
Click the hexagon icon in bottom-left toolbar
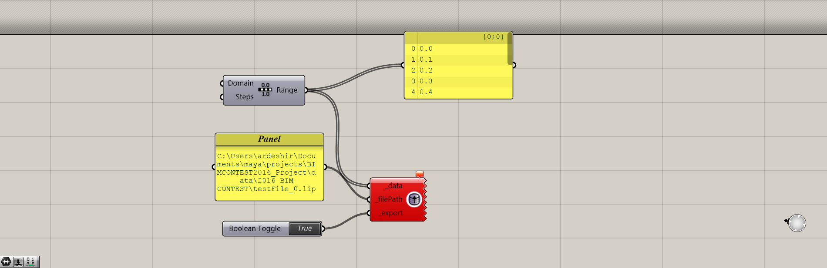(x=6, y=262)
